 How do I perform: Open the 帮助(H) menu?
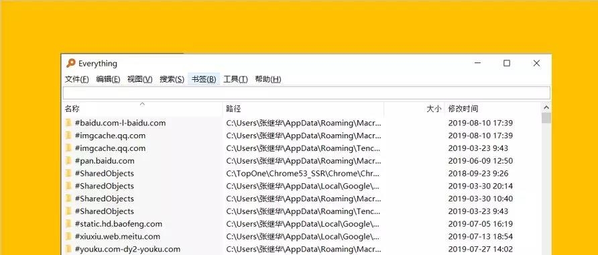268,79
